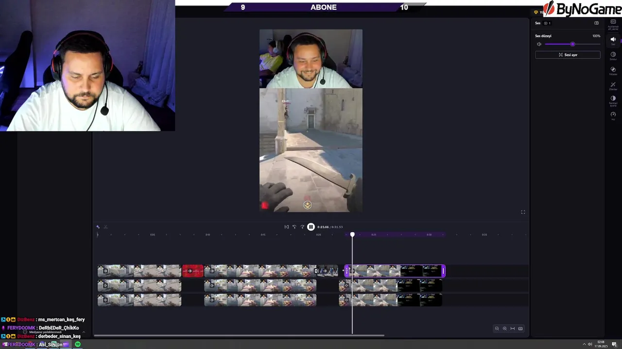Show hidden system tray icons chevron
The image size is (622, 349).
coord(584,344)
